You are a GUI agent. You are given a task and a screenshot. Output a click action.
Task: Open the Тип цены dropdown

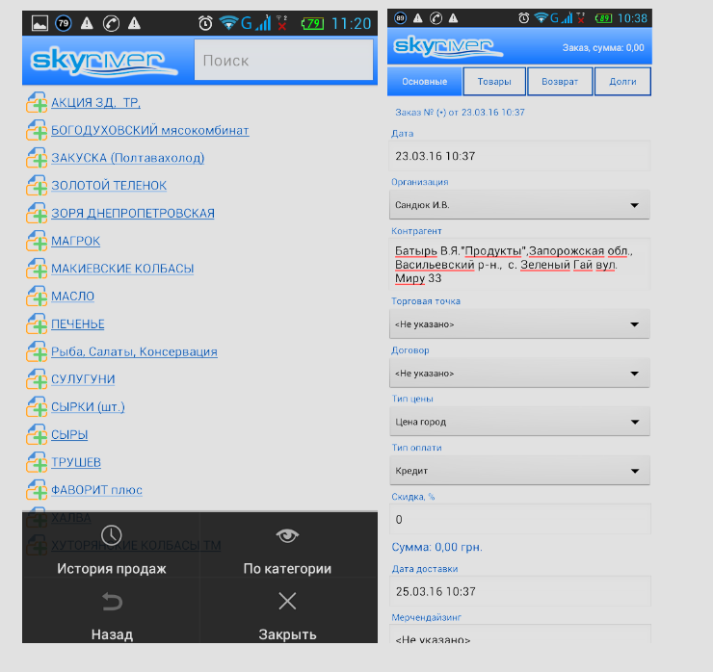[x=520, y=422]
